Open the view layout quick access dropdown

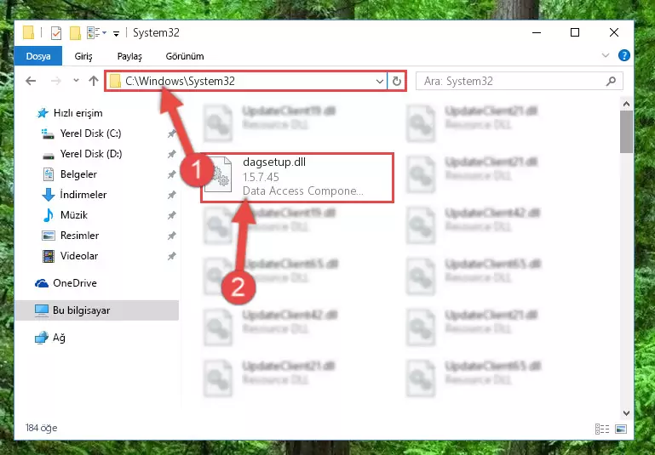coord(96,32)
